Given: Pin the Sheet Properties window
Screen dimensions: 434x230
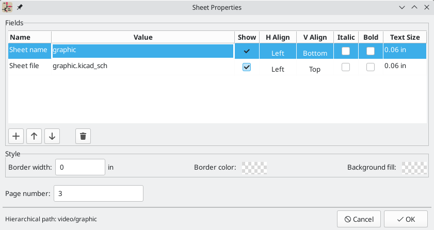Looking at the screenshot, I should click(x=20, y=7).
